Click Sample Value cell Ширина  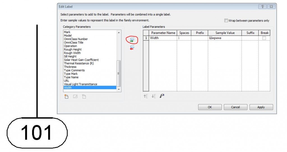tap(225, 38)
